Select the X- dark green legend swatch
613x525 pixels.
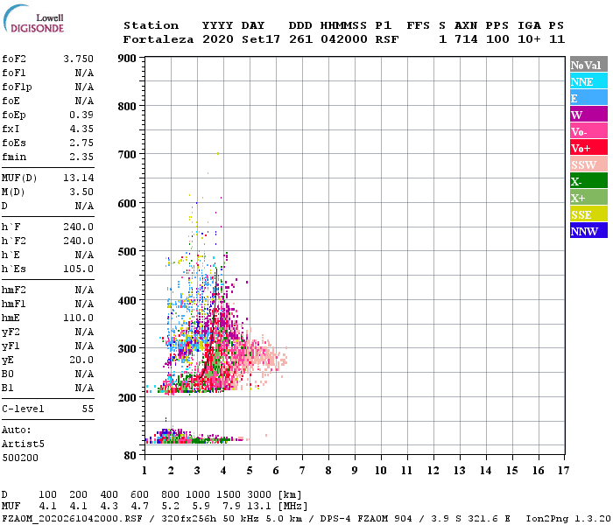[x=588, y=180]
